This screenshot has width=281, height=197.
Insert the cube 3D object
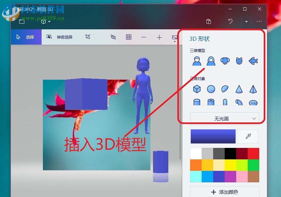pyautogui.click(x=197, y=89)
